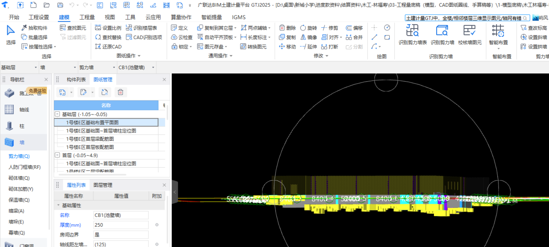Select 偏移 offset tool
Viewport: 549px width, 247px height.
click(x=354, y=28)
